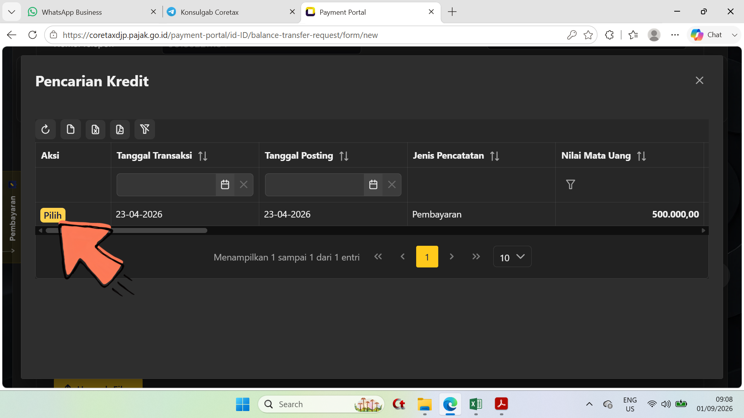Sort by Tanggal Transaksi column
Viewport: 744px width, 418px height.
point(203,156)
